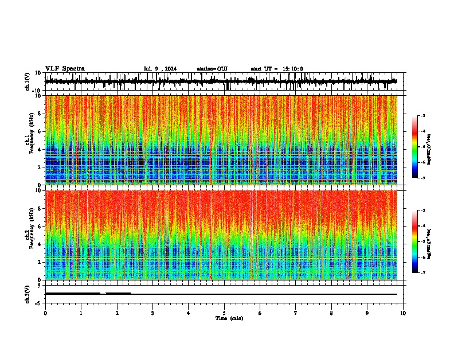Viewport: 454px width, 351px height.
Task: Click tick label "7" on the time axis
Action: (x=296, y=313)
